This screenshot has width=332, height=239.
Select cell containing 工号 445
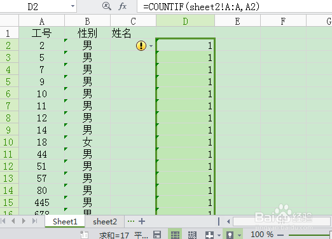point(42,202)
